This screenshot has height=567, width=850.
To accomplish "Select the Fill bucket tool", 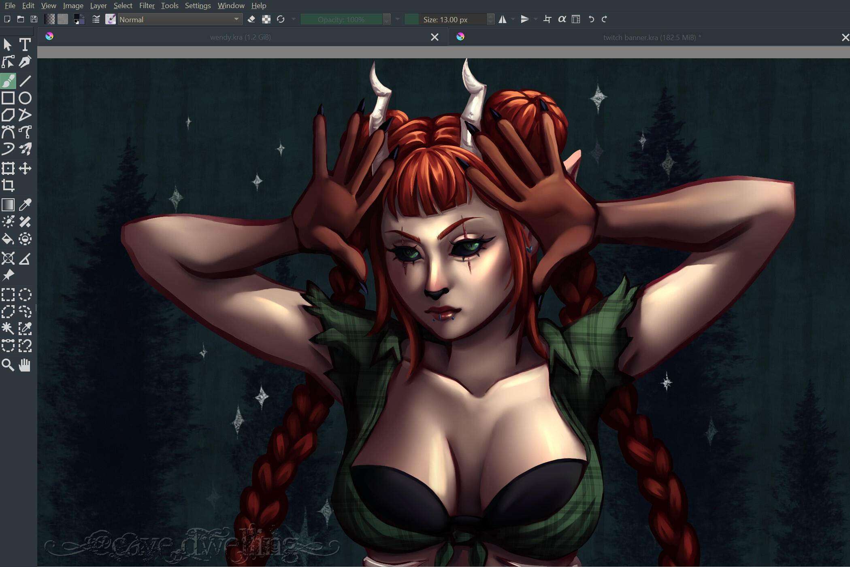I will [x=8, y=239].
